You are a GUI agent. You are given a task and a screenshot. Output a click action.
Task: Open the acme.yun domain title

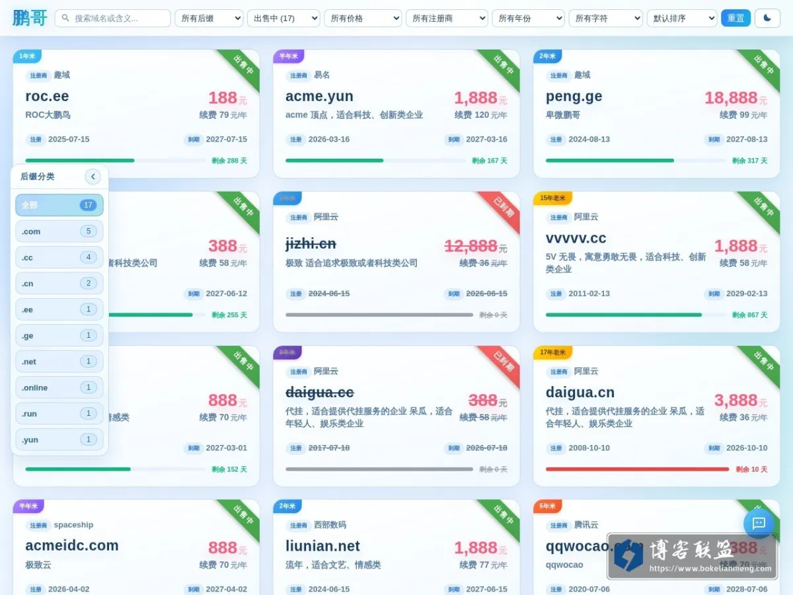(x=319, y=97)
